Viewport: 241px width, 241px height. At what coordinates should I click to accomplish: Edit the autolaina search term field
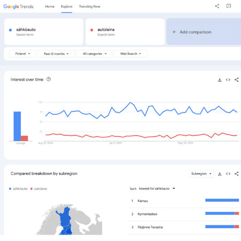click(x=125, y=32)
